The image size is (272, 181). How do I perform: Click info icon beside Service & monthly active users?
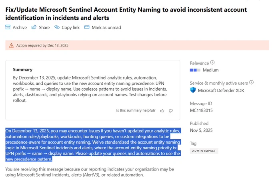pyautogui.click(x=252, y=82)
